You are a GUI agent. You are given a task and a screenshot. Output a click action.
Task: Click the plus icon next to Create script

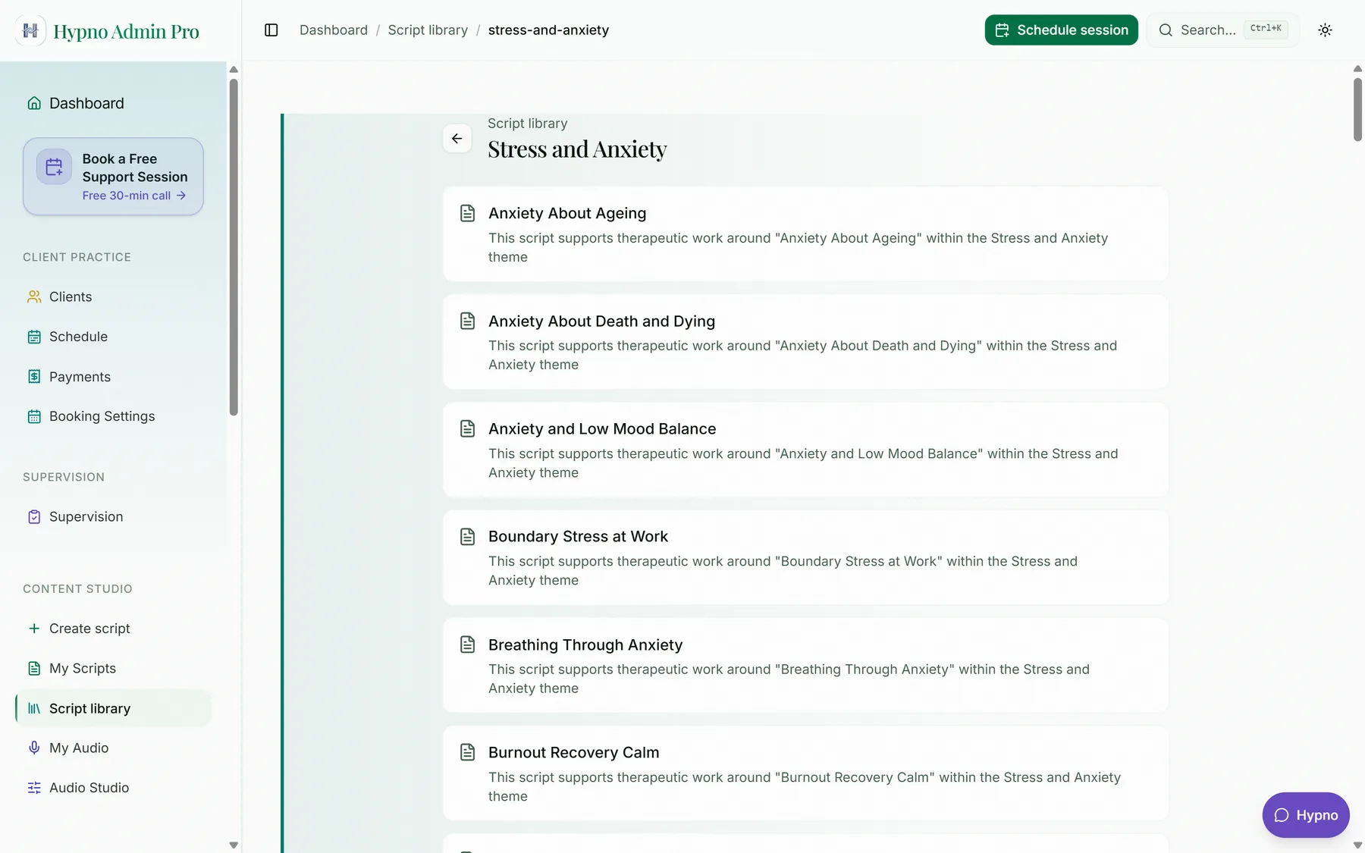pos(34,629)
